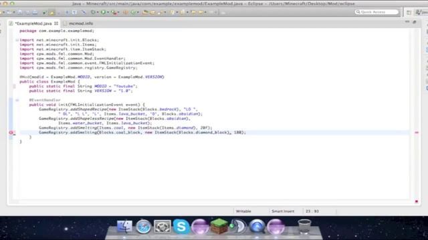The height and width of the screenshot is (240, 428).
Task: Click the Open Perspective icon
Action: [x=409, y=12]
